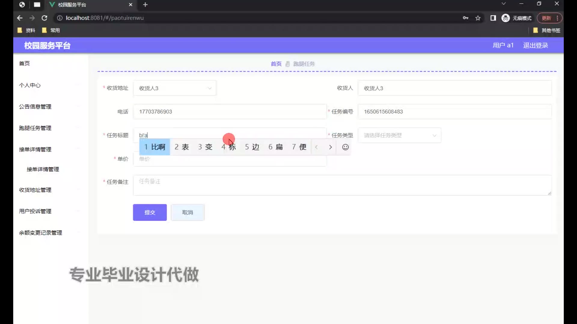The width and height of the screenshot is (577, 324).
Task: Close the 校园服务平台 tab
Action: [x=130, y=4]
